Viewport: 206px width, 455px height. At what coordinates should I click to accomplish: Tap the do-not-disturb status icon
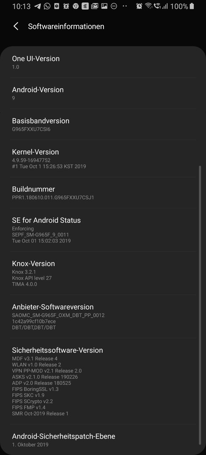pyautogui.click(x=114, y=6)
